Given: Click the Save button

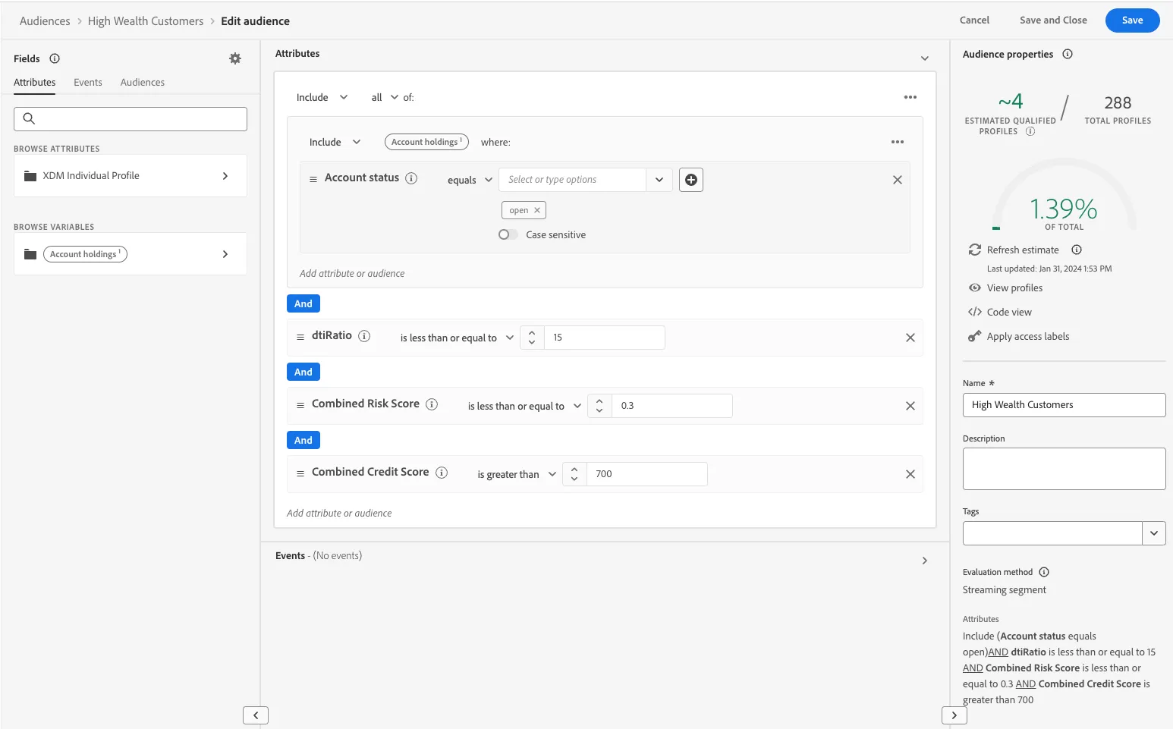Looking at the screenshot, I should coord(1132,20).
